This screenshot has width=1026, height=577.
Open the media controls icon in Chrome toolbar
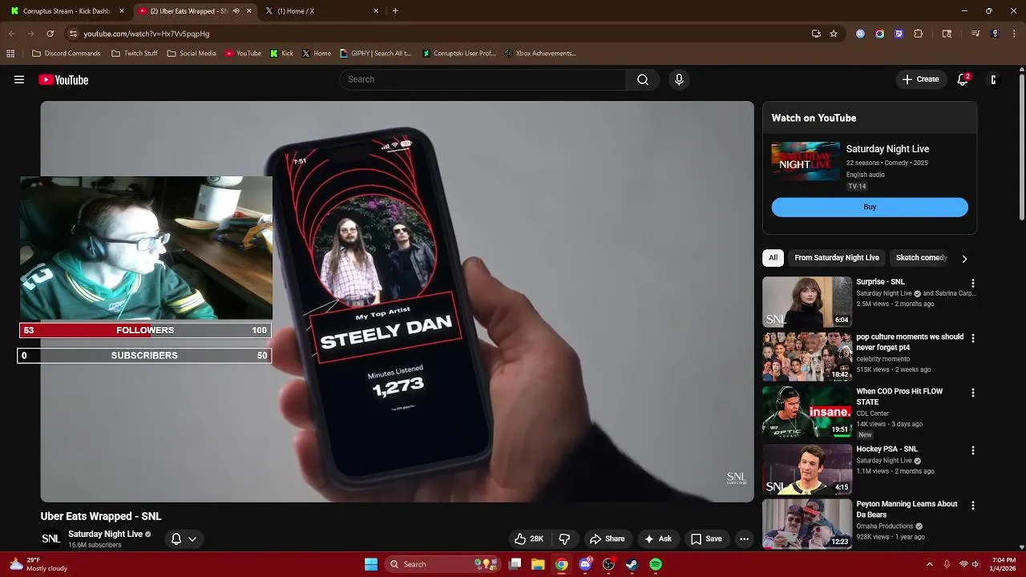(976, 34)
